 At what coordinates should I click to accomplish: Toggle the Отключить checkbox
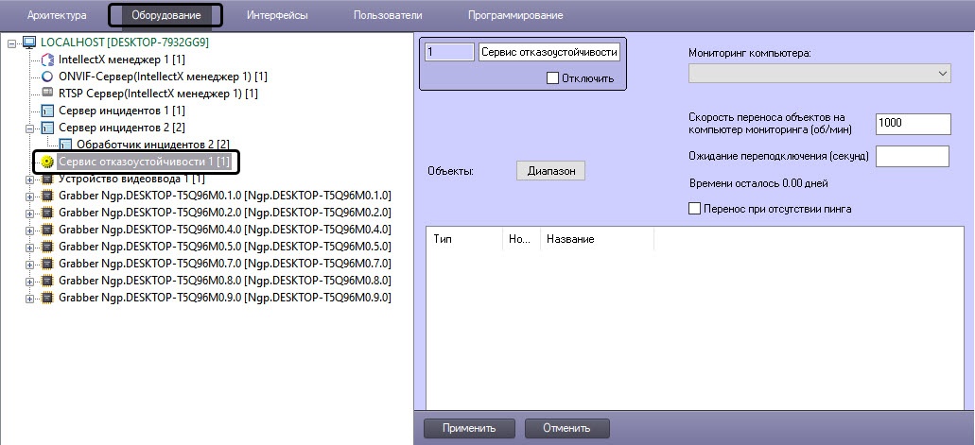click(x=553, y=78)
